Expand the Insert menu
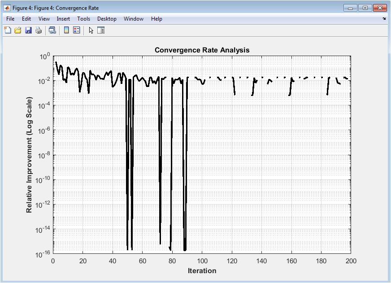This screenshot has width=391, height=283. click(x=63, y=19)
